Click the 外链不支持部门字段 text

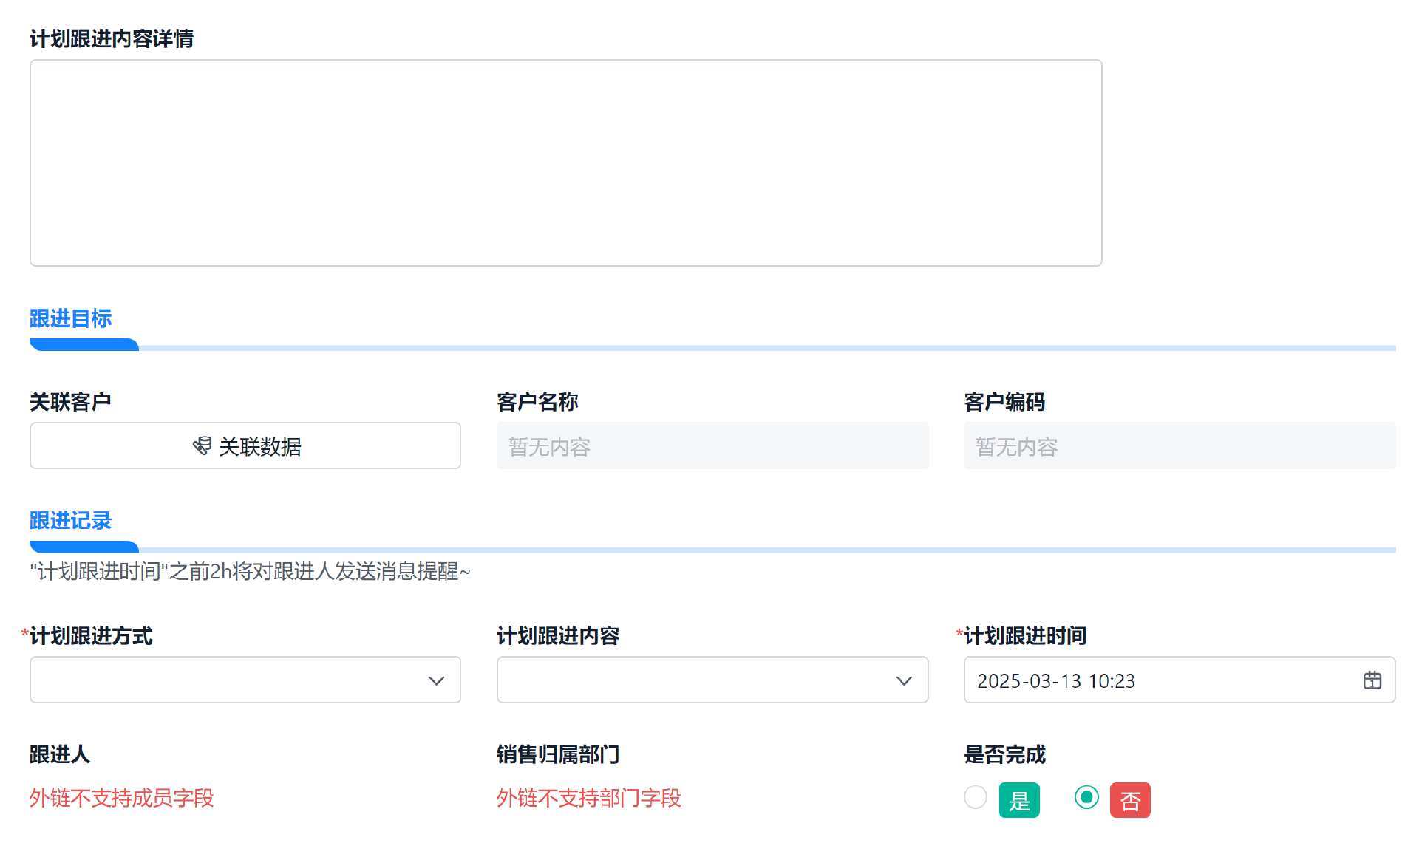pyautogui.click(x=588, y=798)
